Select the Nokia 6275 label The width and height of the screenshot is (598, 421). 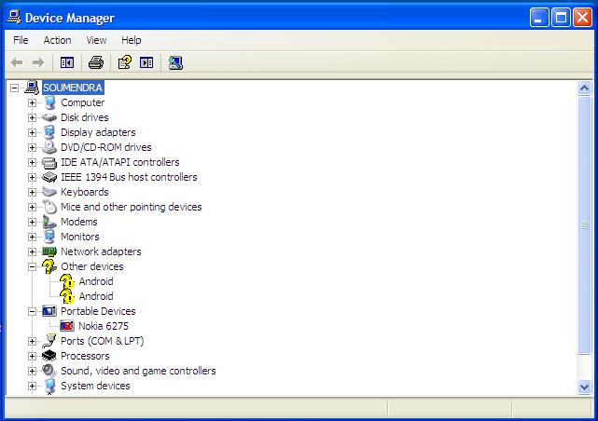pos(104,326)
